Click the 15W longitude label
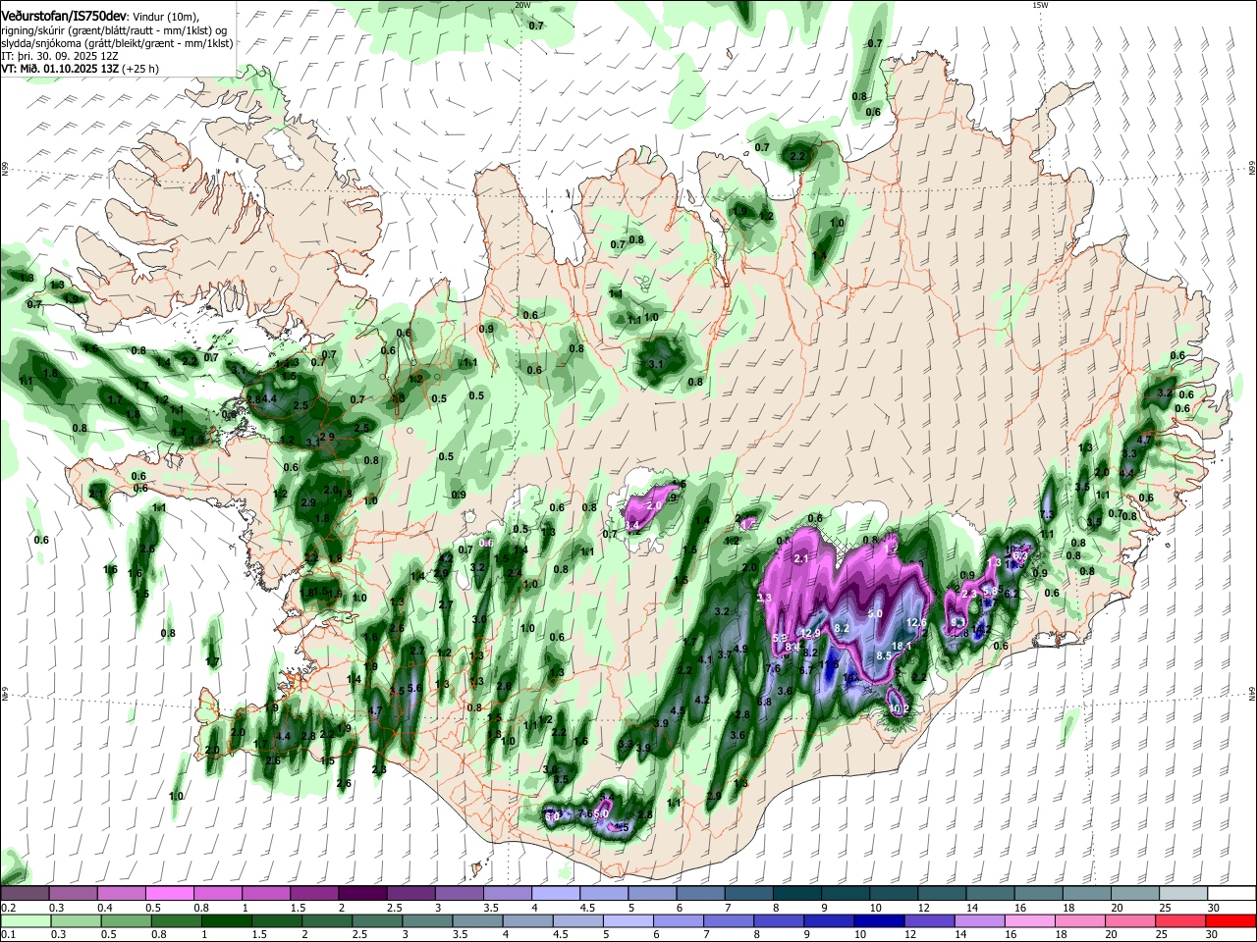 tap(1040, 5)
